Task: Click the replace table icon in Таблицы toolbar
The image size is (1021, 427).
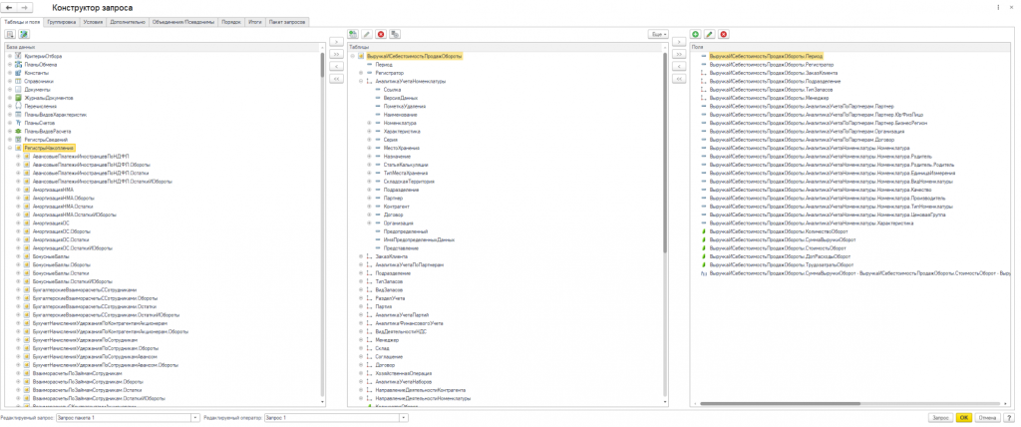Action: [395, 34]
